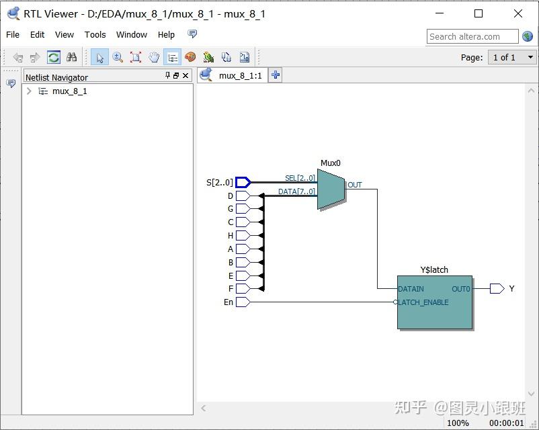Toggle the Selection arrow tool
Screen dimensions: 539x430
99,57
